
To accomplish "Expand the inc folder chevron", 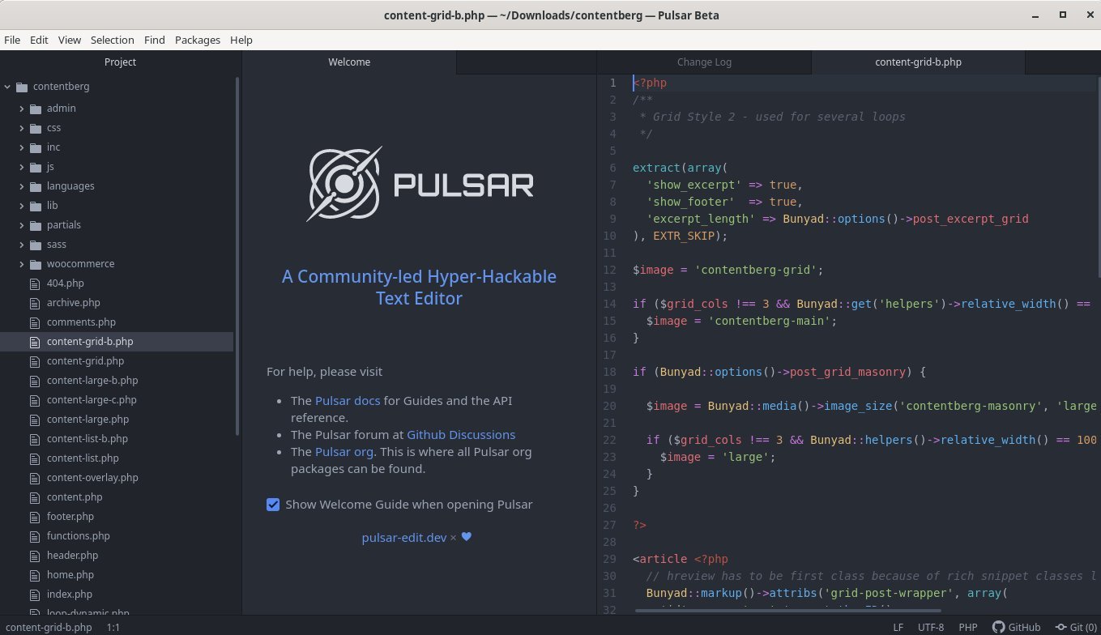I will tap(22, 147).
